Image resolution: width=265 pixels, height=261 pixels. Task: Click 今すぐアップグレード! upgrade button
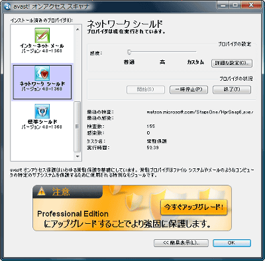(193, 207)
